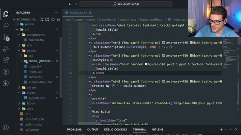Click the code minimap overview

230,53
